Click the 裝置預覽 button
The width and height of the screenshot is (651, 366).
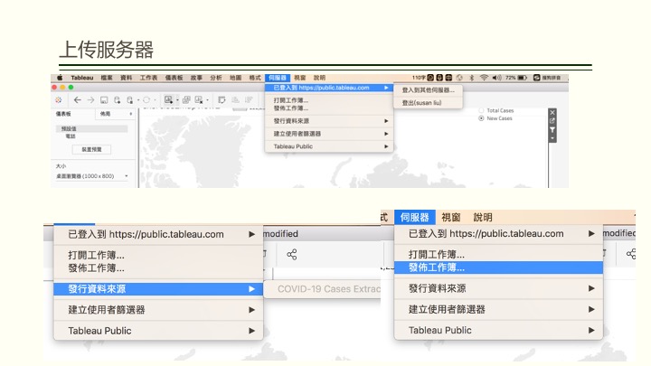91,149
